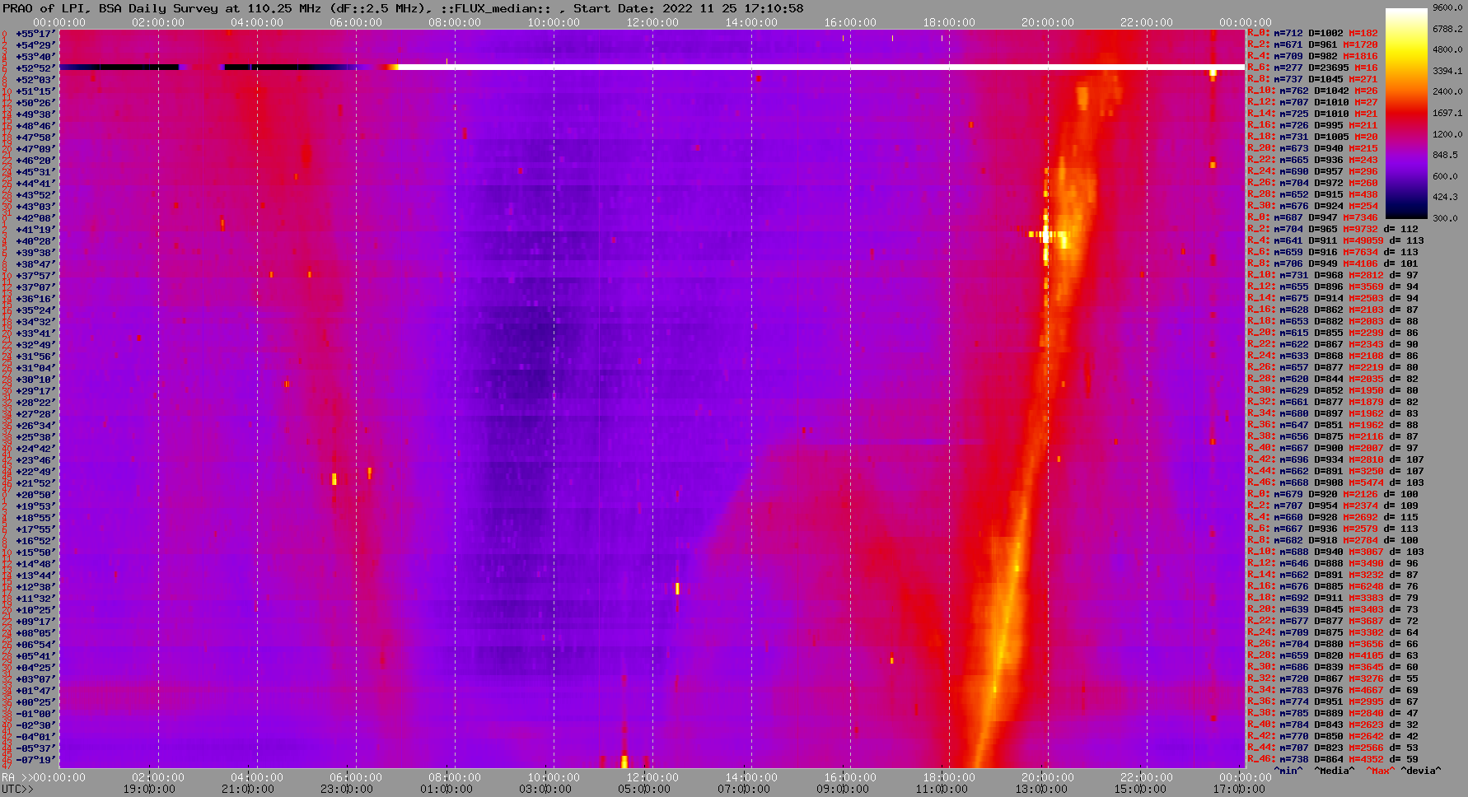Click the 'RA >>' axis label
Image resolution: width=1468 pixels, height=797 pixels.
[x=16, y=777]
